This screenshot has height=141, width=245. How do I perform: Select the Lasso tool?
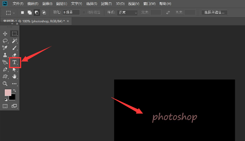coord(5,41)
